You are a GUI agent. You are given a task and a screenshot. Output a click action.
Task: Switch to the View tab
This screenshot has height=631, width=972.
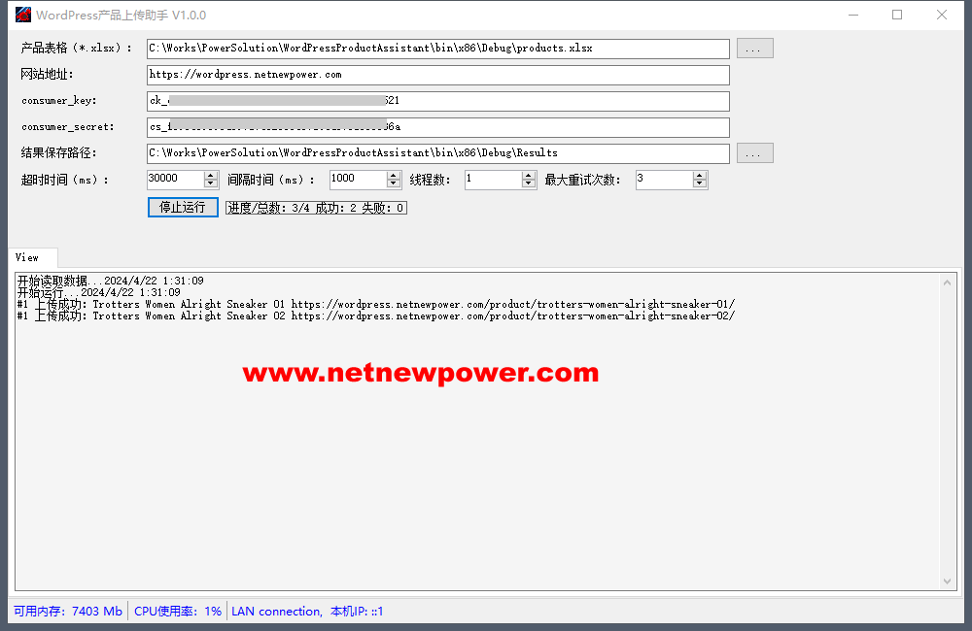[27, 257]
